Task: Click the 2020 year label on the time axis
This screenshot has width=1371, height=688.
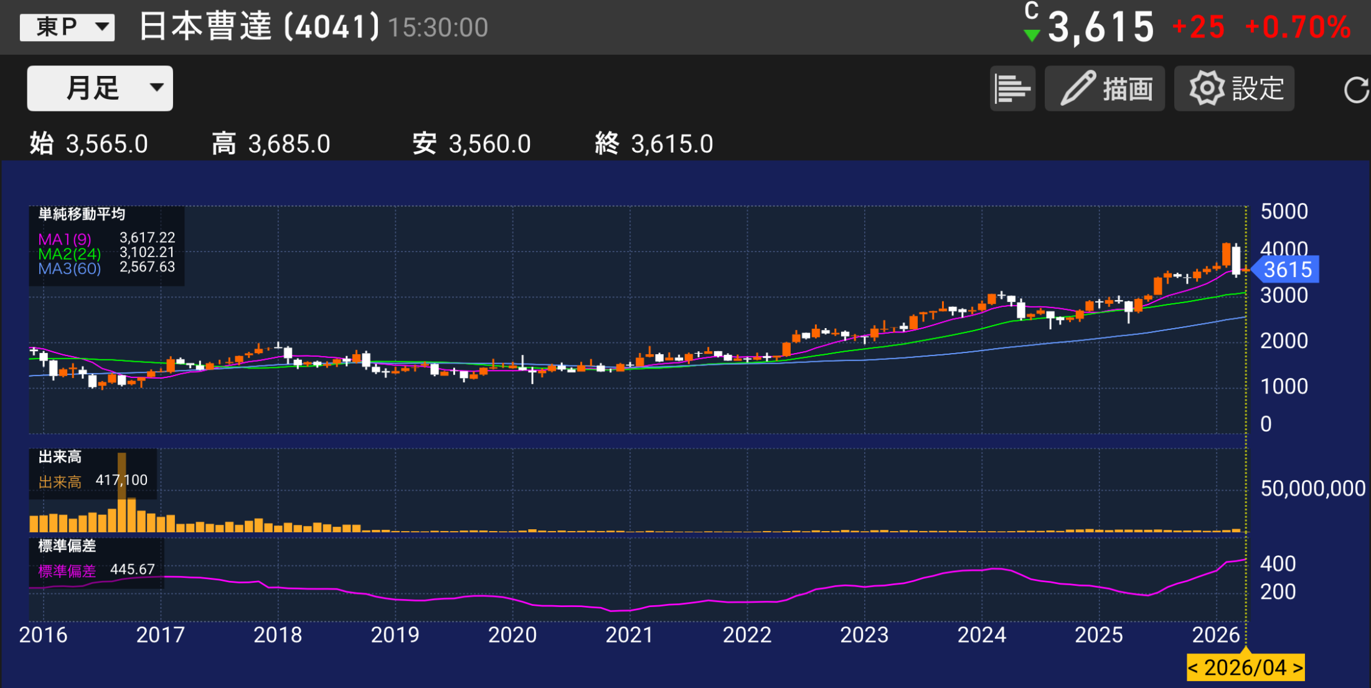Action: click(x=512, y=635)
